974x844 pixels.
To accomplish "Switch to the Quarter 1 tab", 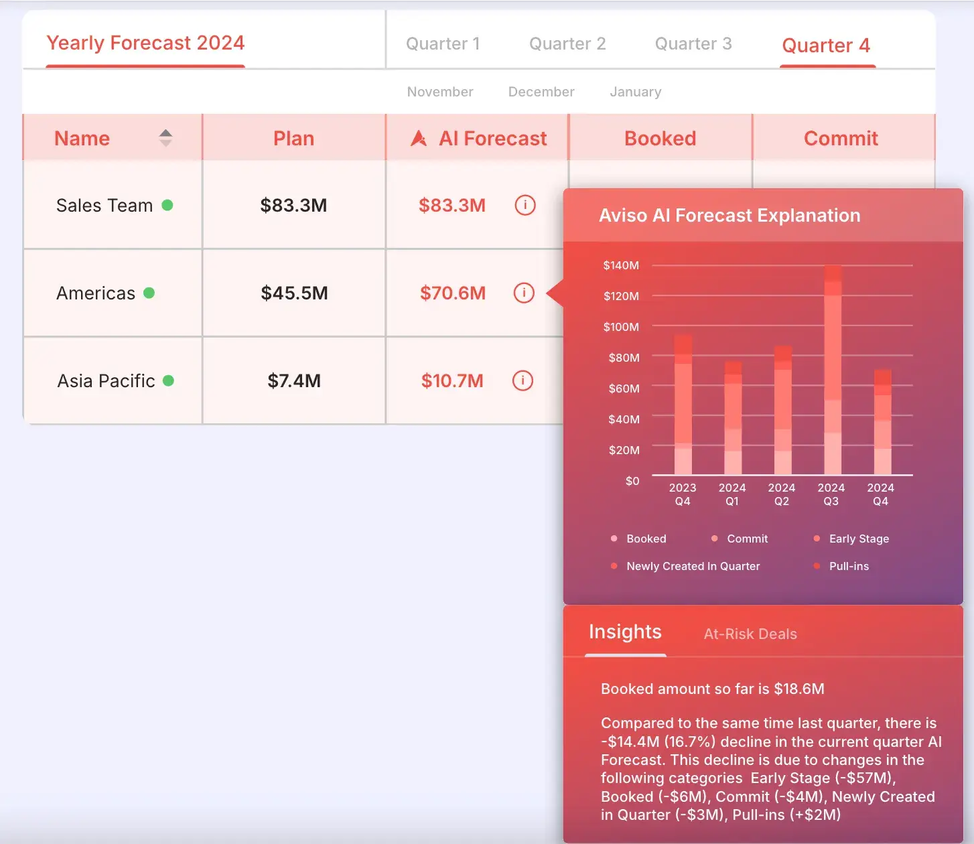I will tap(443, 44).
